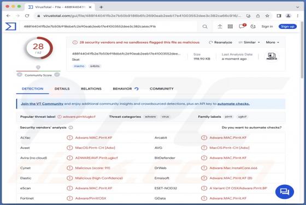
Task: Click info icon beside popular threat label
Action: click(x=60, y=117)
